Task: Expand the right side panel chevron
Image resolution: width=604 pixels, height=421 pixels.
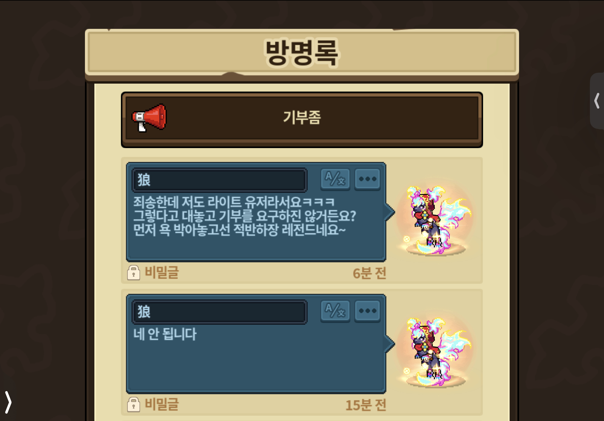Action: (x=597, y=101)
